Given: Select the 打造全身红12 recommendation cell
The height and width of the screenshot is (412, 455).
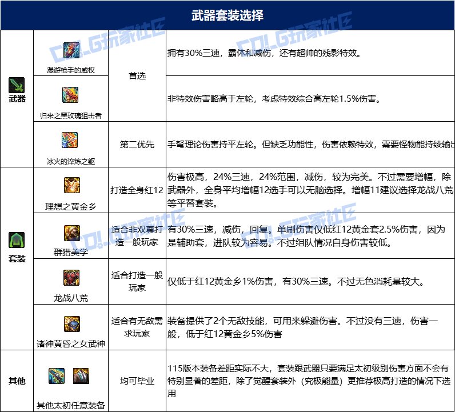Looking at the screenshot, I should (x=137, y=190).
